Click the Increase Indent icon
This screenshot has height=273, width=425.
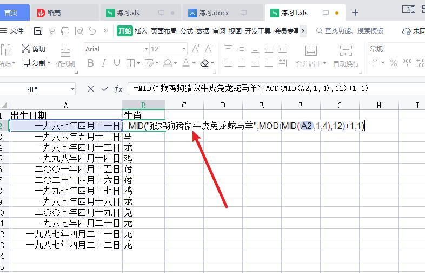(282, 49)
